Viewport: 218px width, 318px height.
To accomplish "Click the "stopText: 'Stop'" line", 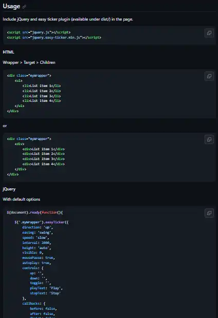I will 45,293.
